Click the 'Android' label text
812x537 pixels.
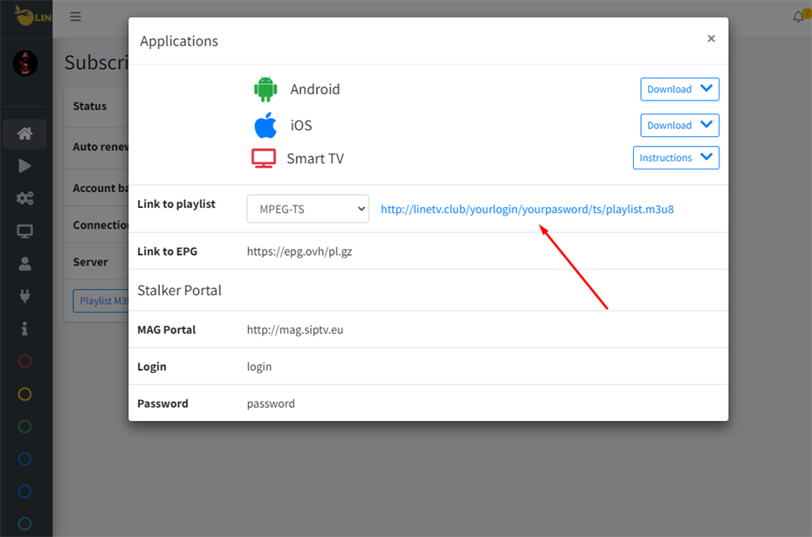click(315, 89)
